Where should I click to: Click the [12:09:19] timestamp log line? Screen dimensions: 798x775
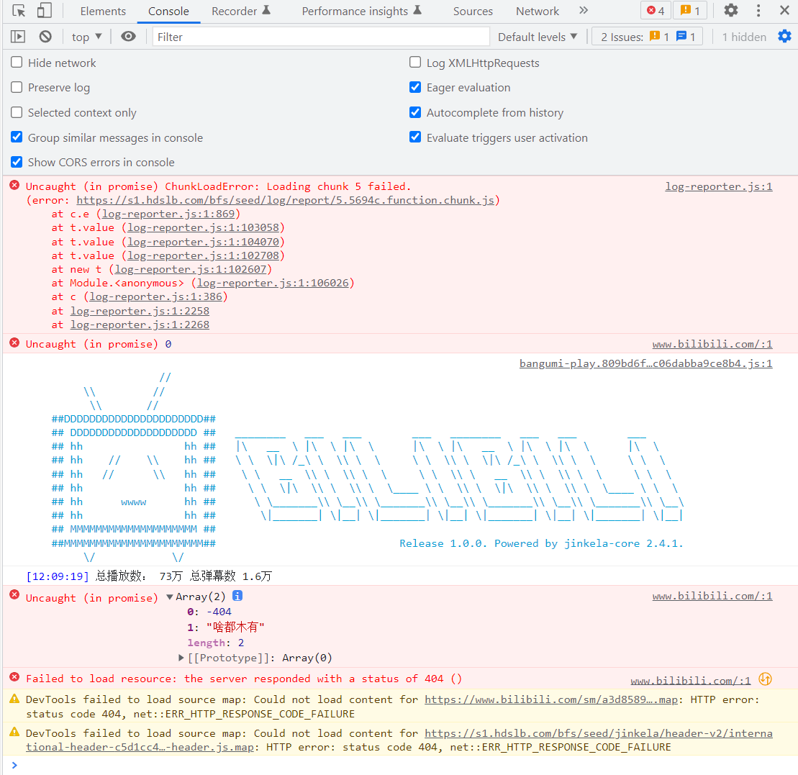(x=149, y=576)
